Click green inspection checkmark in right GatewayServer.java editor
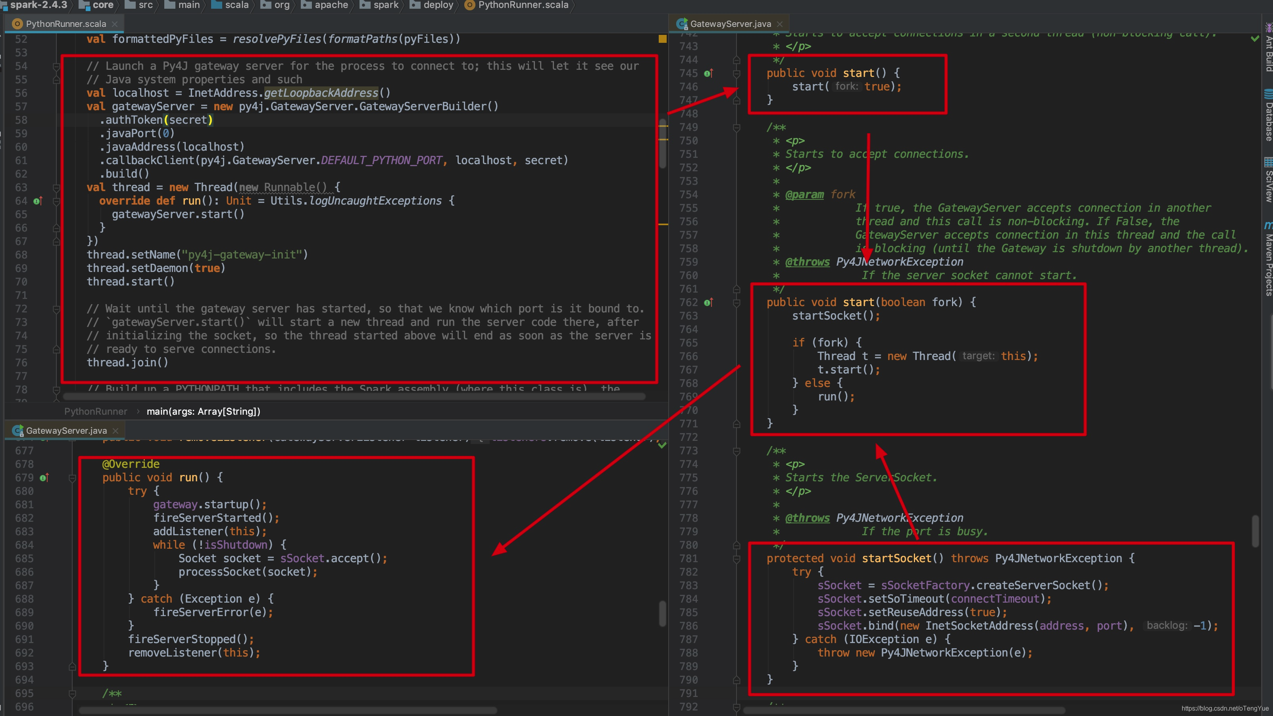This screenshot has height=716, width=1273. (1255, 38)
